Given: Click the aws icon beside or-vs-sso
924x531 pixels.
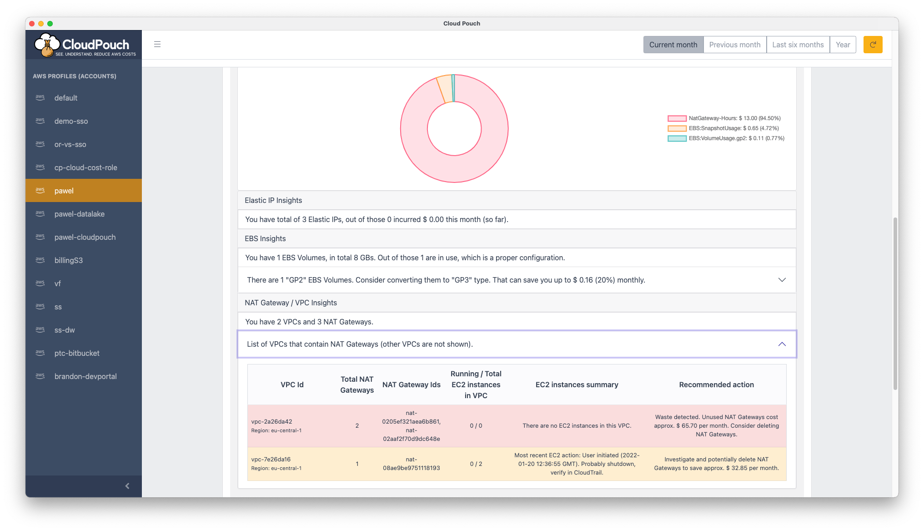Looking at the screenshot, I should pyautogui.click(x=40, y=144).
